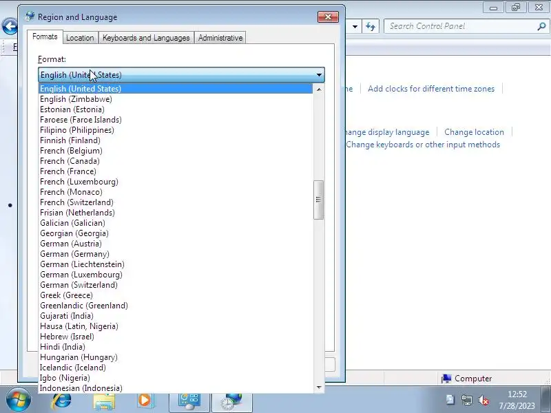Screen dimensions: 551x413
Task: Choose Estonian (Estonia) format
Action: pyautogui.click(x=175, y=109)
